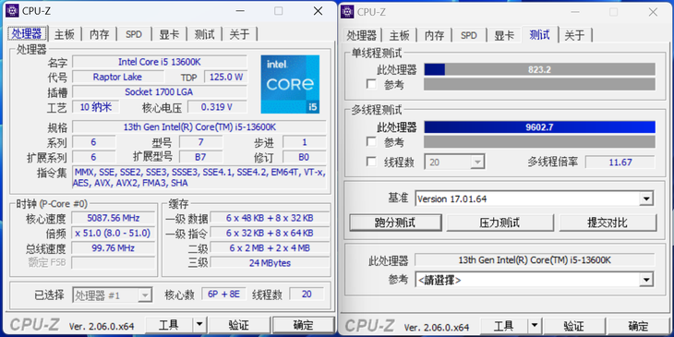Image resolution: width=674 pixels, height=337 pixels.
Task: Maximize the left CPU-Z window
Action: (279, 11)
